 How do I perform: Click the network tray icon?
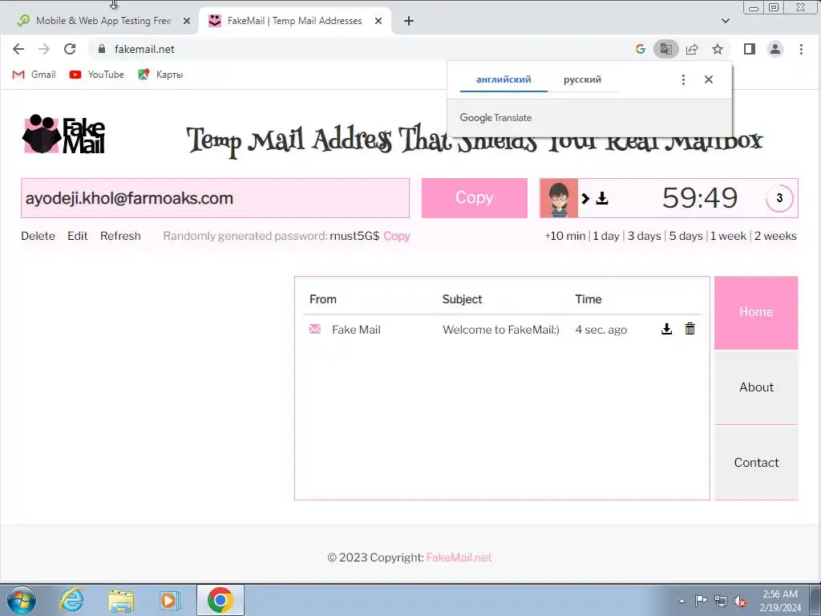[x=721, y=602]
